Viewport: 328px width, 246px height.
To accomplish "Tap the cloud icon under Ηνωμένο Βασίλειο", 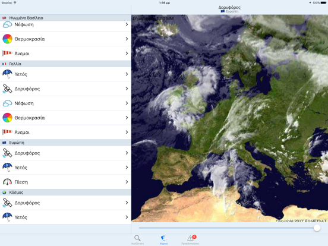I will point(7,25).
